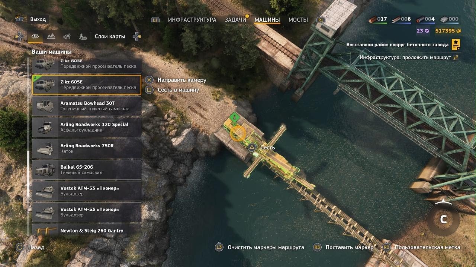Select Newton & Steig 260 Gantry
The width and height of the screenshot is (476, 267).
(87, 229)
